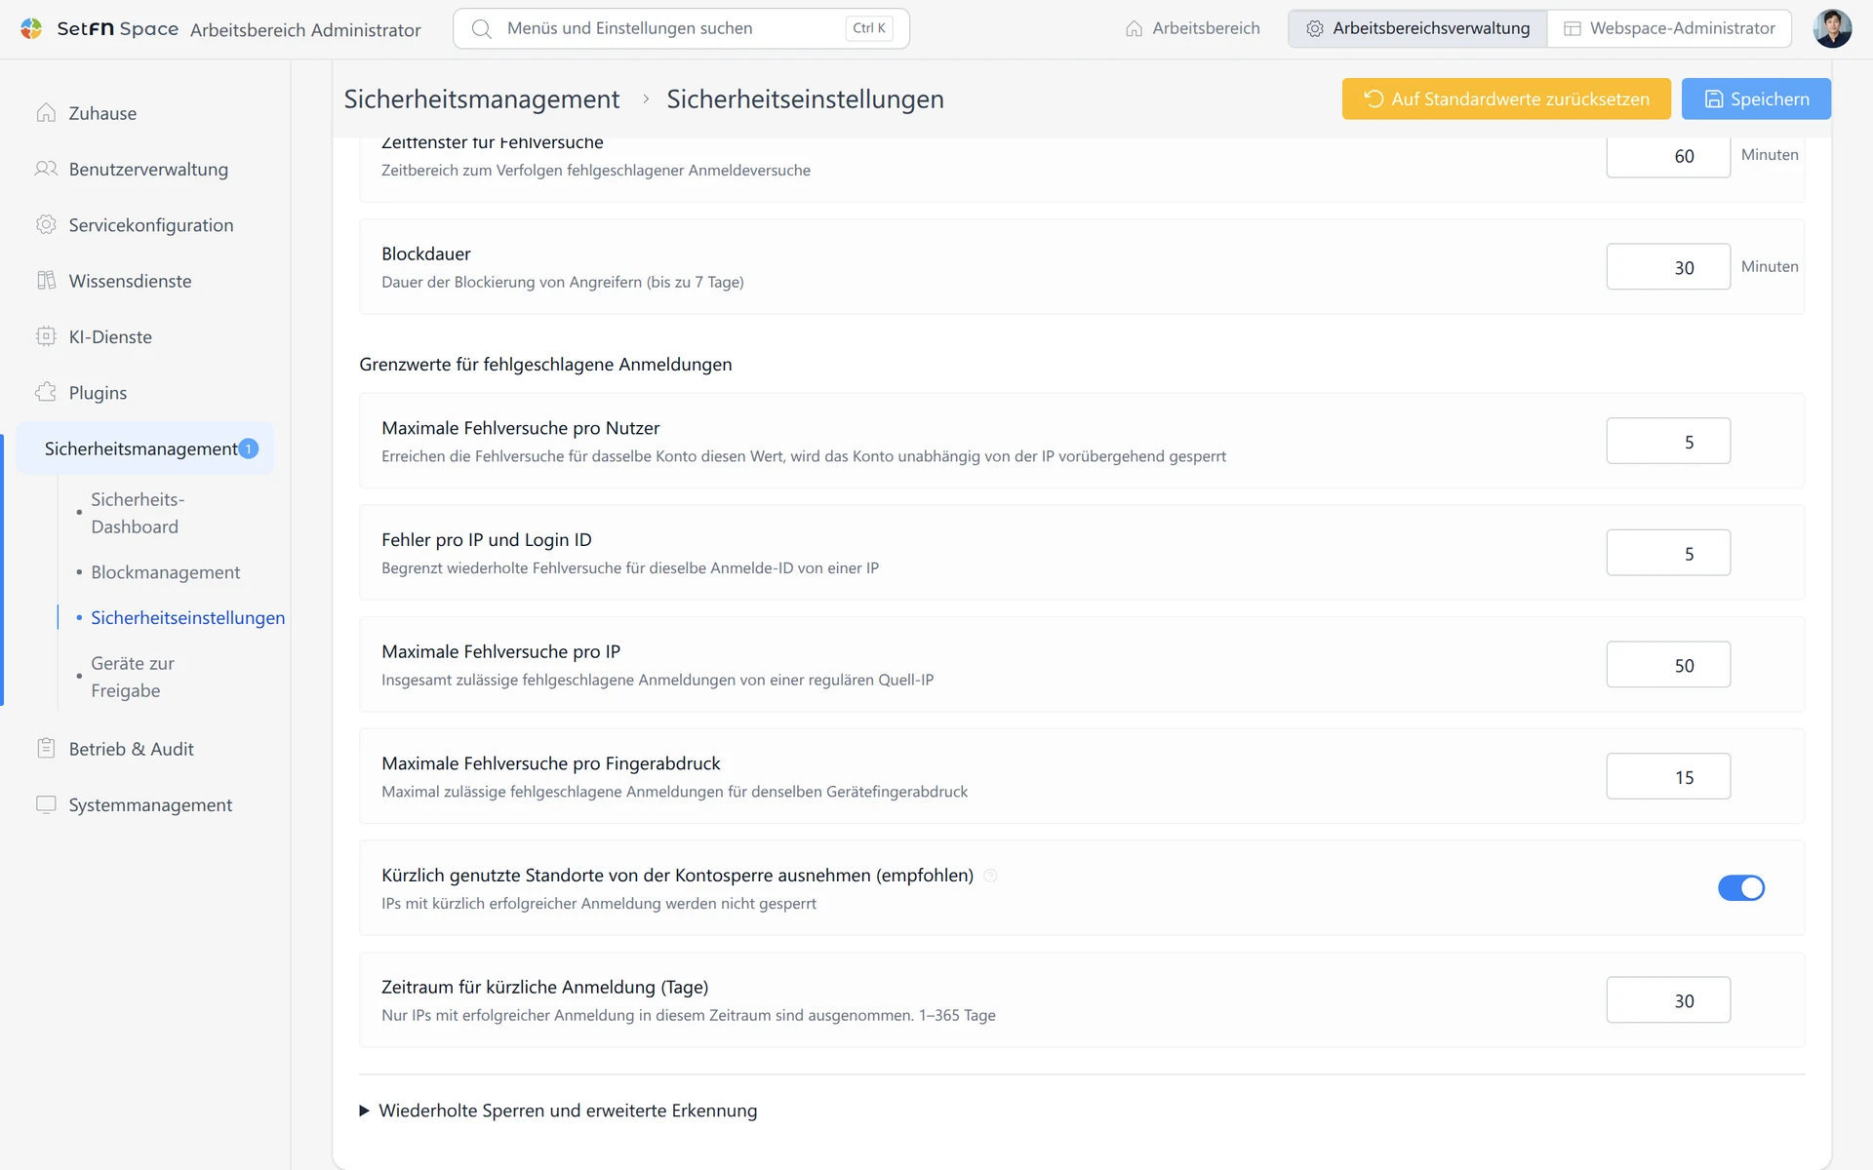Screen dimensions: 1873x1170
Task: Click Maximale Fehlversuche pro IP input
Action: (1668, 665)
